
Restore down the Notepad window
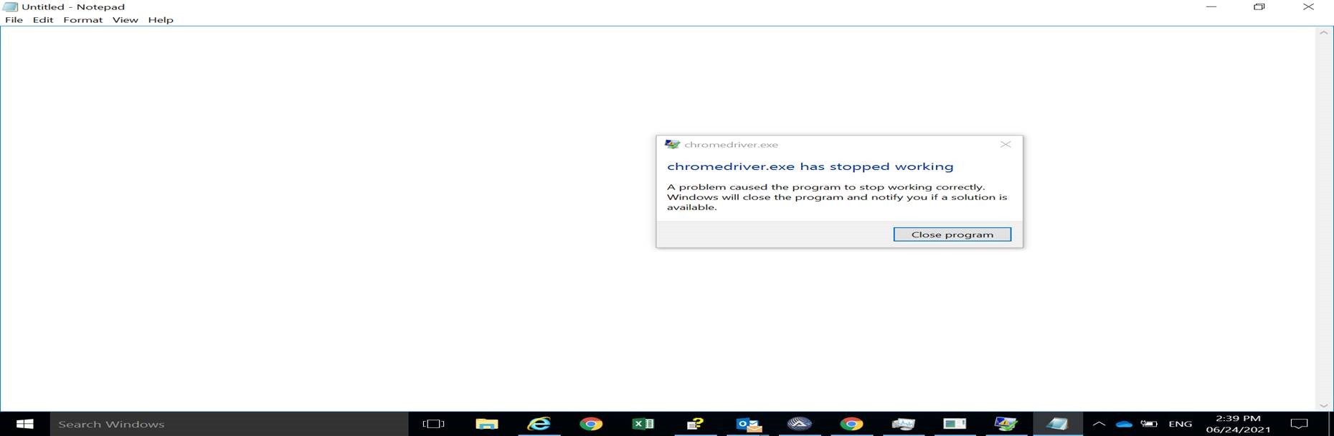click(1259, 6)
